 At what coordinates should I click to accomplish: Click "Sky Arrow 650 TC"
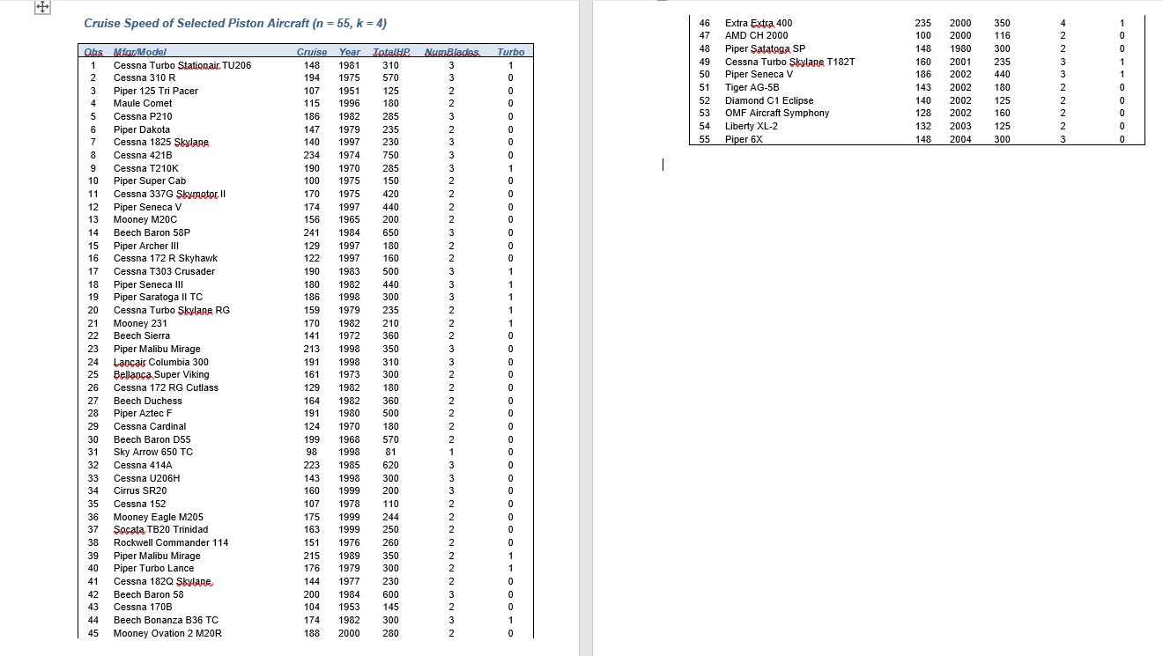(x=155, y=452)
